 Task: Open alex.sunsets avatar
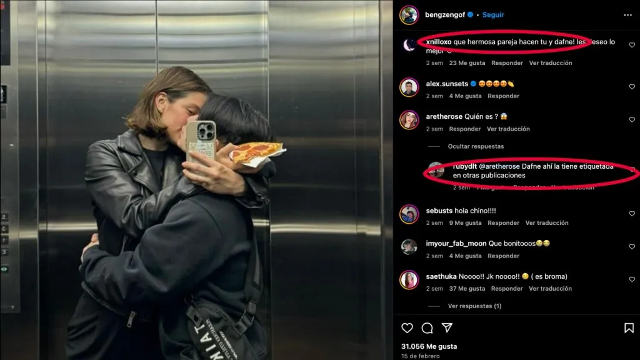point(409,87)
